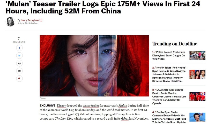The height and width of the screenshot is (124, 207).
Task: Open Debby Ryan Cameron Boyce story
Action: 169,117
